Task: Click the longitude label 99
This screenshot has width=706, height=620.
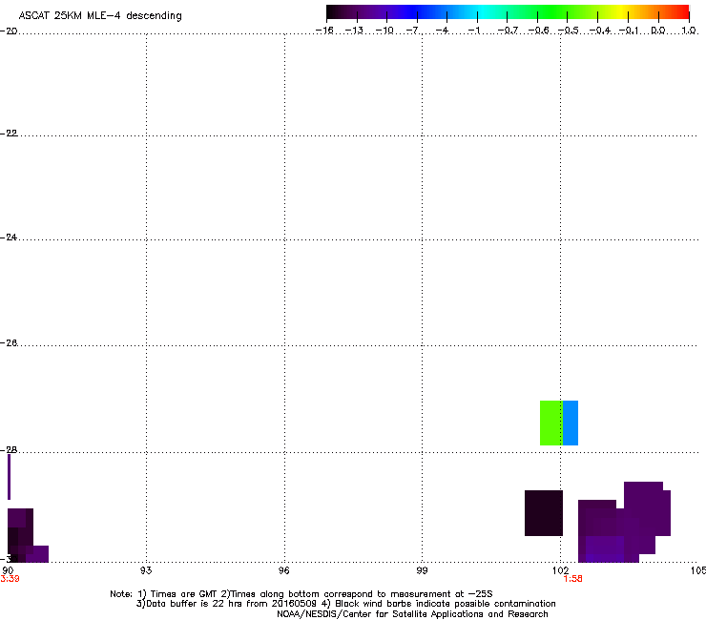Action: (422, 570)
